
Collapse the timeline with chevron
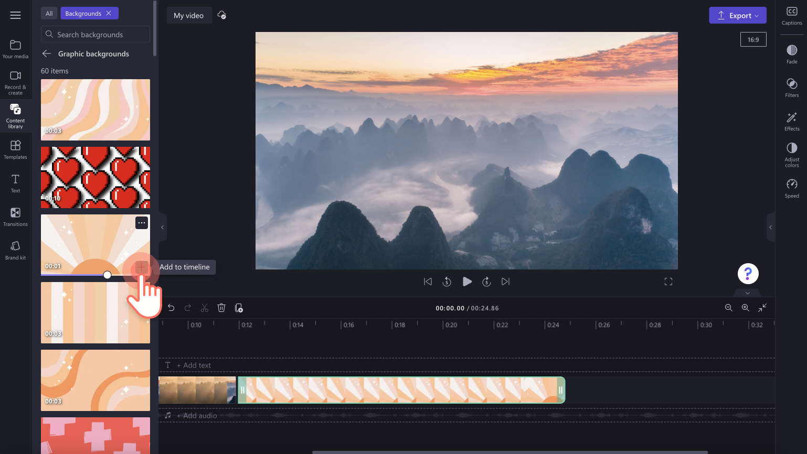748,293
